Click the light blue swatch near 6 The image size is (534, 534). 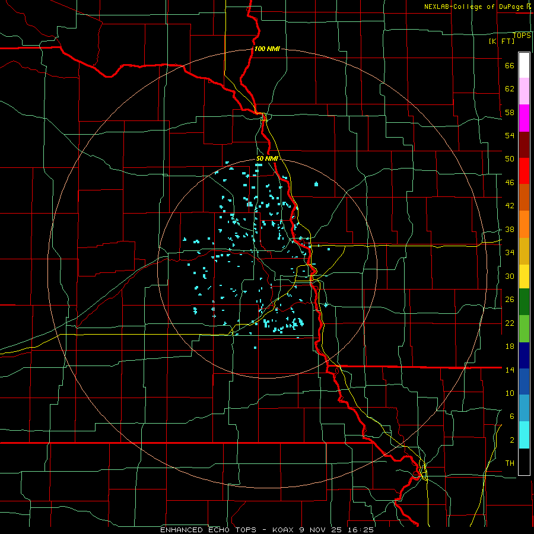(x=524, y=408)
